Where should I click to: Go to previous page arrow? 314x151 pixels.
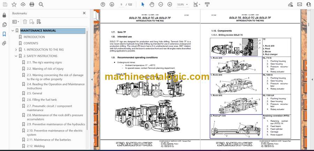coord(103,5)
